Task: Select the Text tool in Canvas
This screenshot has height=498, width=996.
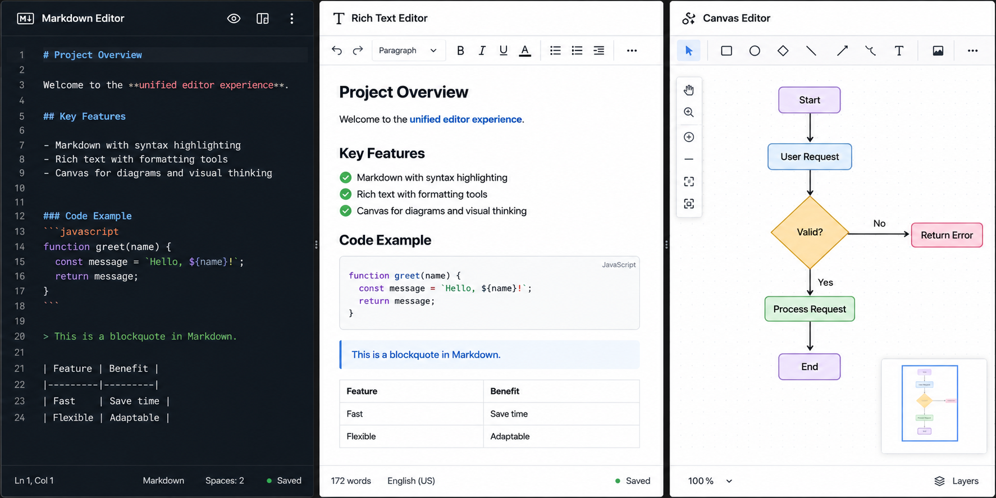Action: tap(899, 51)
